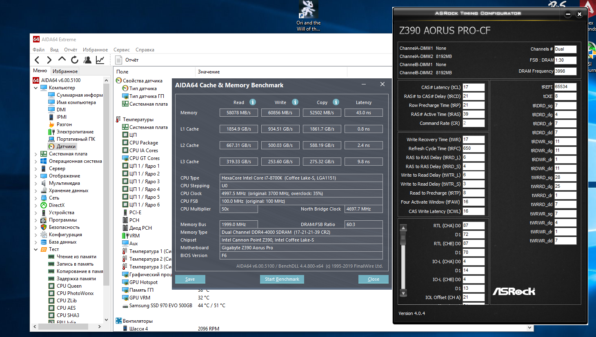Screen dimensions: 596x337
Task: Expand the Хранение данных node
Action: click(x=36, y=191)
